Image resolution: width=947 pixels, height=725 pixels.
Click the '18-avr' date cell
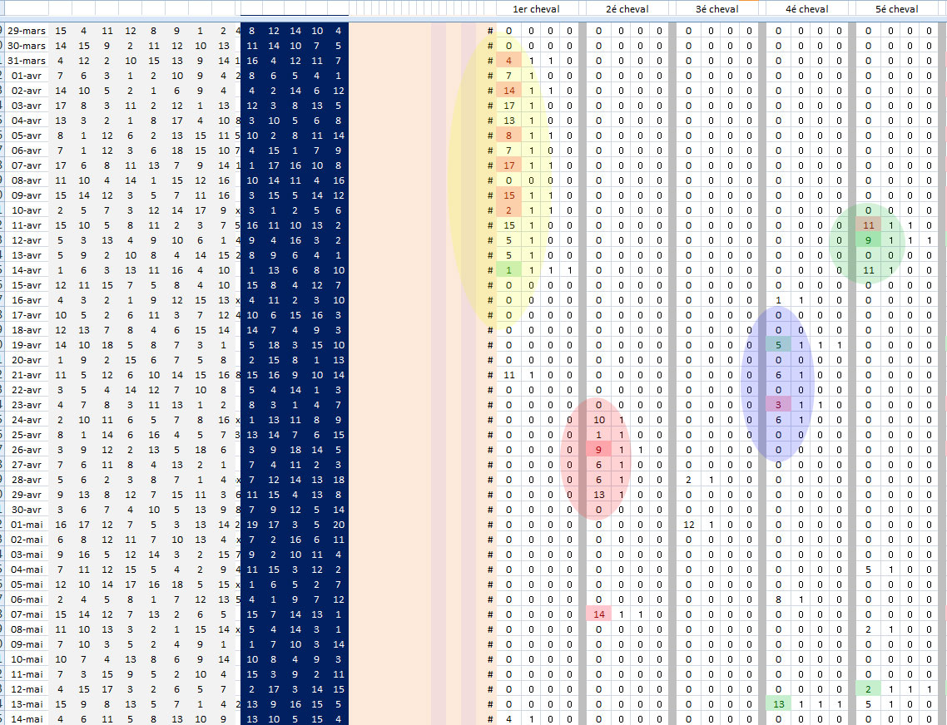(27, 330)
